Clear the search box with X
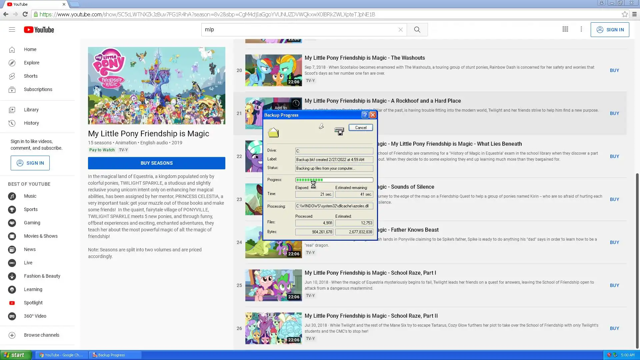This screenshot has width=640, height=360. pos(400,30)
